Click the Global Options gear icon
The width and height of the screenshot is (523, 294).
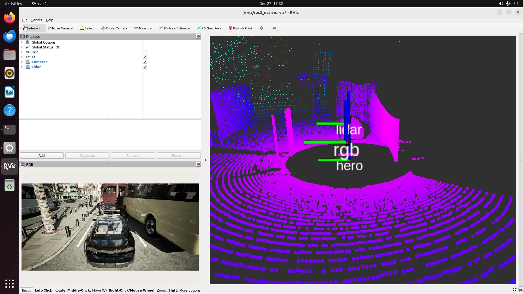(x=28, y=42)
